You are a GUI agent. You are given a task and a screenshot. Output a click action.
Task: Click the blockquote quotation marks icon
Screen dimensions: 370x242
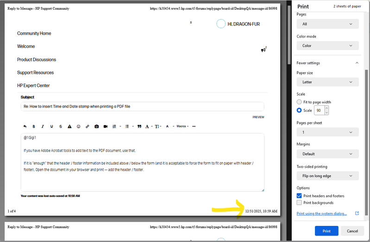(x=139, y=127)
